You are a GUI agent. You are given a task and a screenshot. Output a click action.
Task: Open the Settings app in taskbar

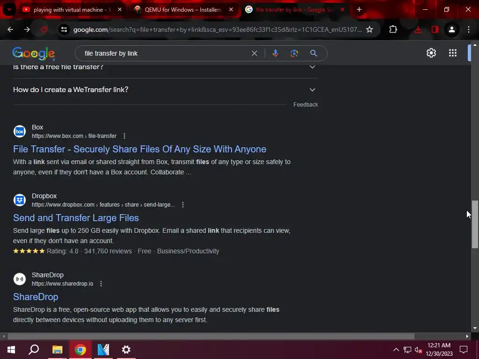coord(126,350)
